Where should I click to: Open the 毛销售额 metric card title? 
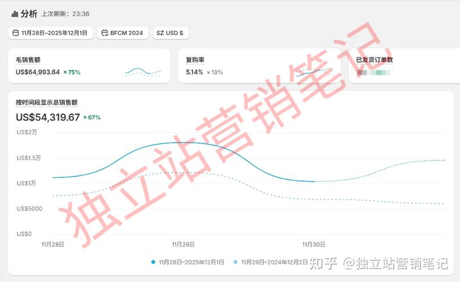pyautogui.click(x=28, y=60)
